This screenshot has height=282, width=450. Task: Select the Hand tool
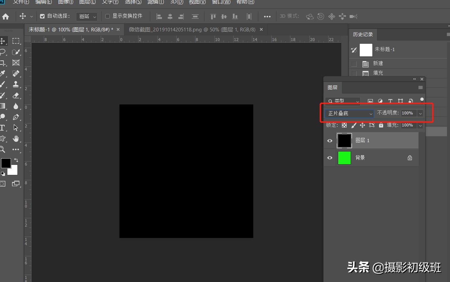coord(16,138)
